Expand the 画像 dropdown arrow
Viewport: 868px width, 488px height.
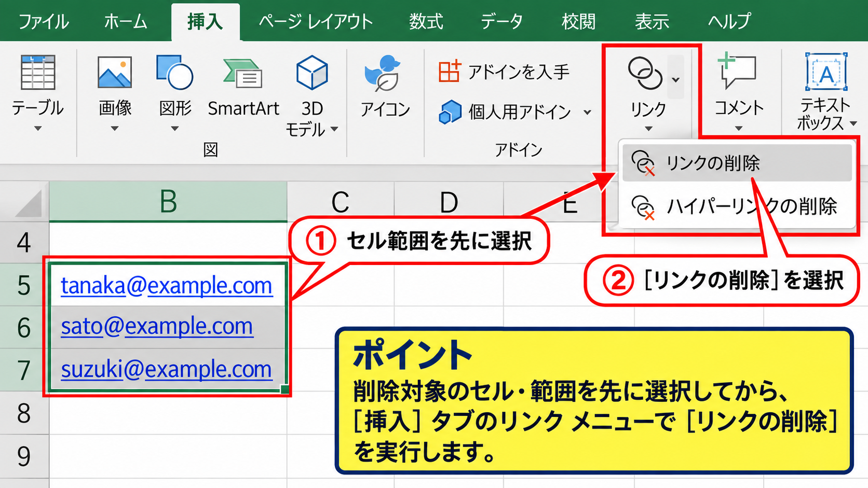(115, 129)
